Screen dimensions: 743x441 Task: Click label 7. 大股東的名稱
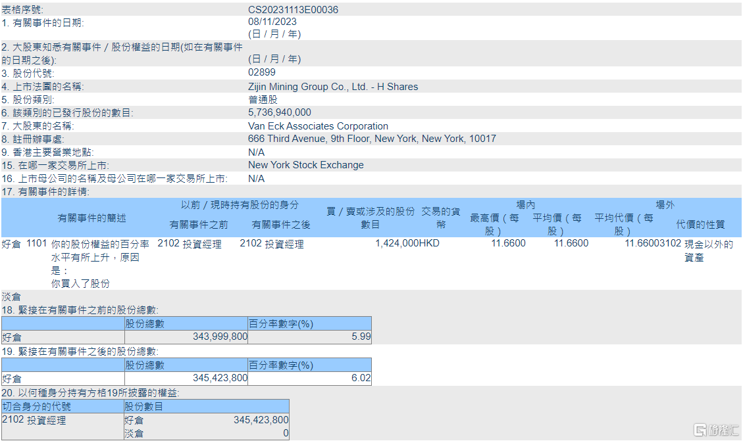click(38, 126)
